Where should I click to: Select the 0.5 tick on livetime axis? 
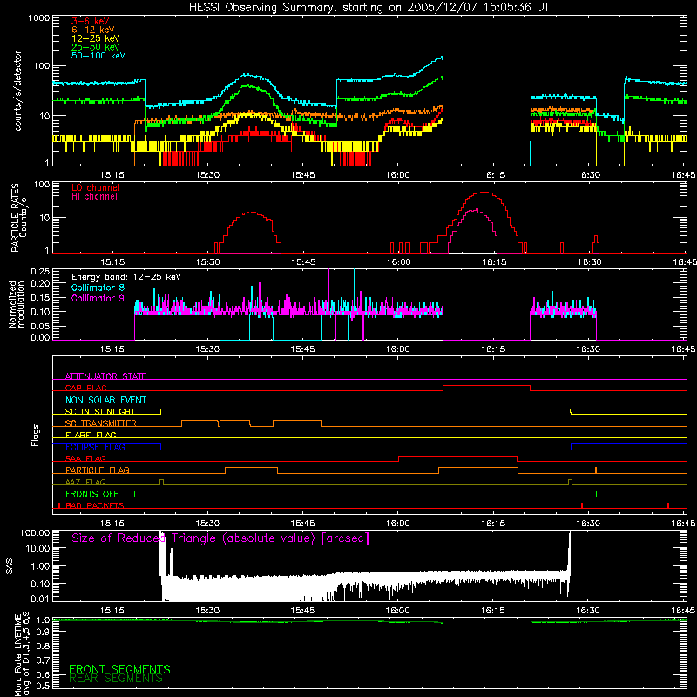[x=43, y=686]
